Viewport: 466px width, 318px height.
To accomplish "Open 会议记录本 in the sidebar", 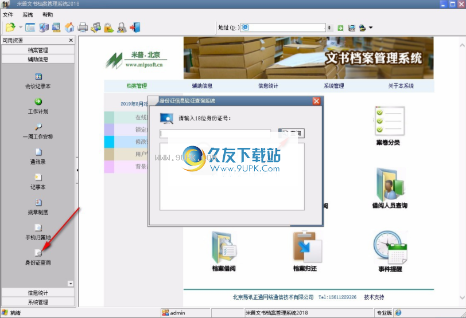I will (x=38, y=81).
